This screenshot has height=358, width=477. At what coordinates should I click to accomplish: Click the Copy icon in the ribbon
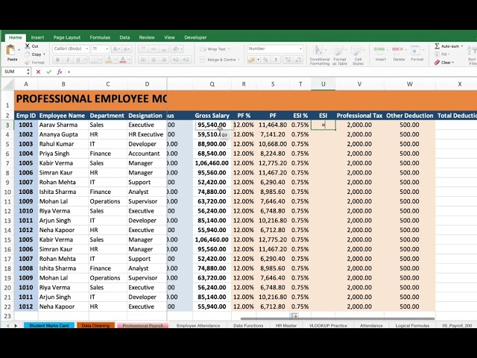(28, 54)
